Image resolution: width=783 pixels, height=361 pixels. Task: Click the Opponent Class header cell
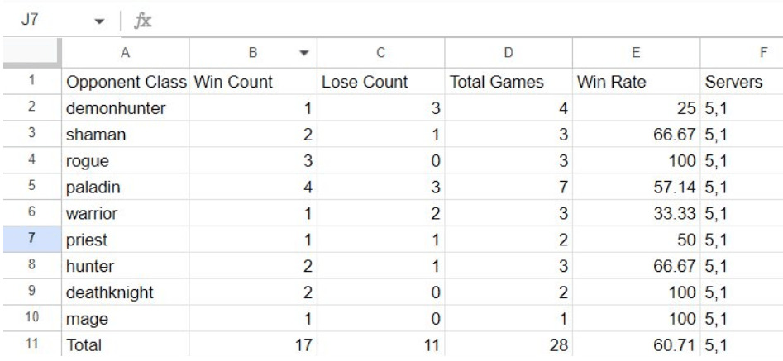(126, 82)
